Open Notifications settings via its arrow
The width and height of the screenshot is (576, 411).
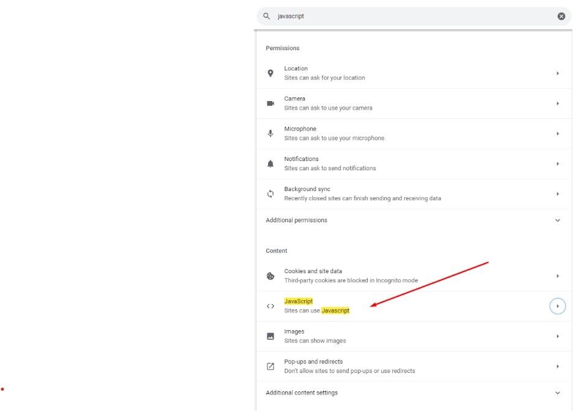(558, 164)
